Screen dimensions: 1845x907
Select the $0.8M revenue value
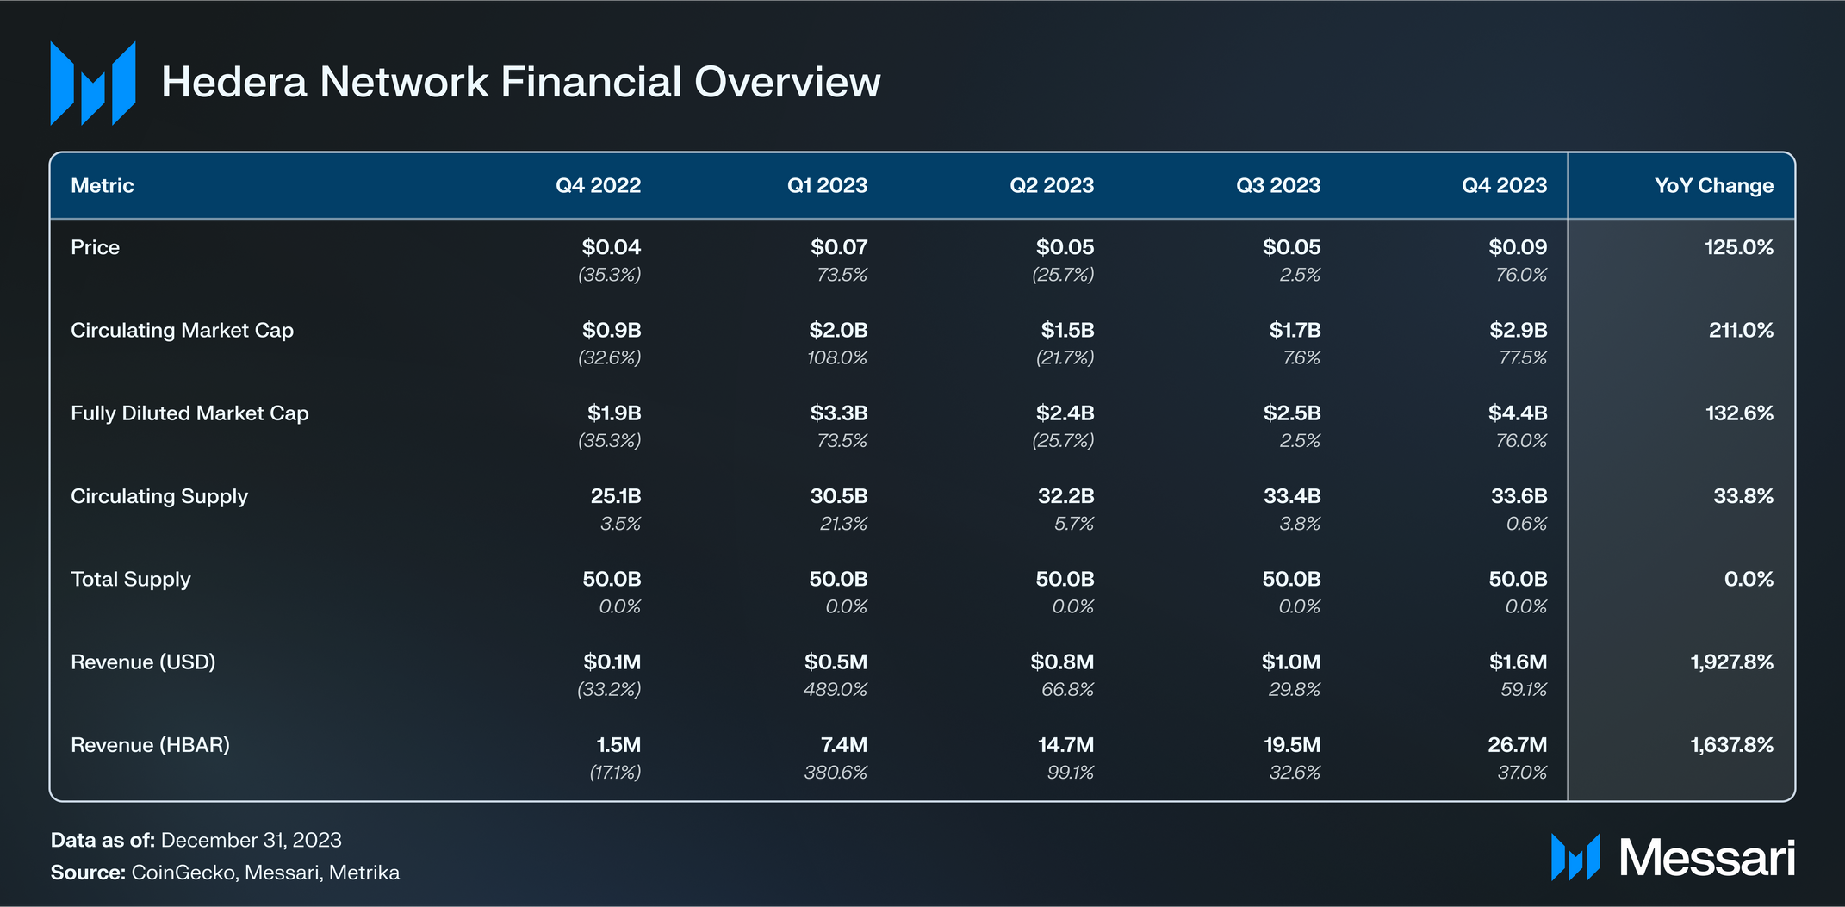[x=1062, y=662]
